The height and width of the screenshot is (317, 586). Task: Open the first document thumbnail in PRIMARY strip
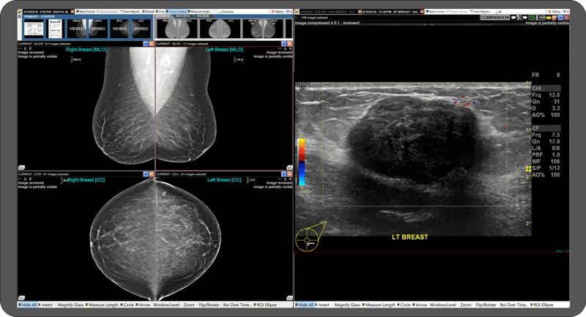(34, 29)
